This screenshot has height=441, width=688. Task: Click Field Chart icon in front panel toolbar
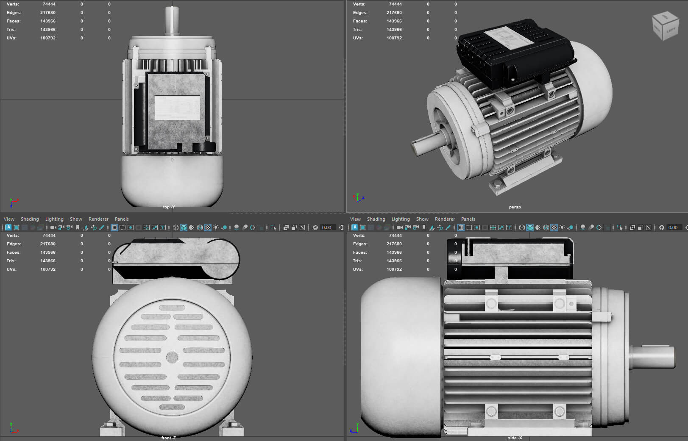[147, 227]
